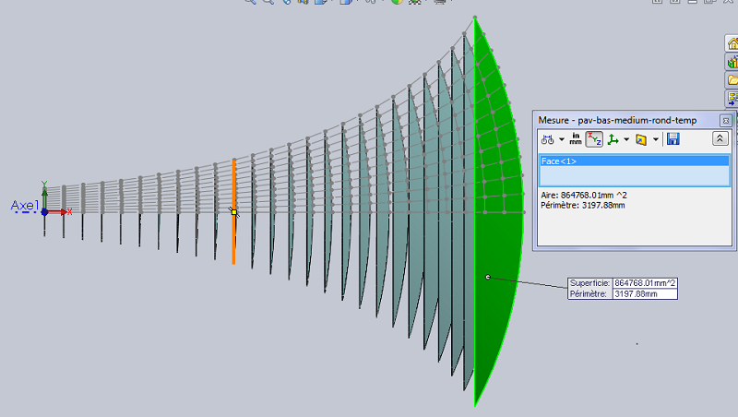Click the green coordinate system icon
The width and height of the screenshot is (738, 417).
click(613, 139)
